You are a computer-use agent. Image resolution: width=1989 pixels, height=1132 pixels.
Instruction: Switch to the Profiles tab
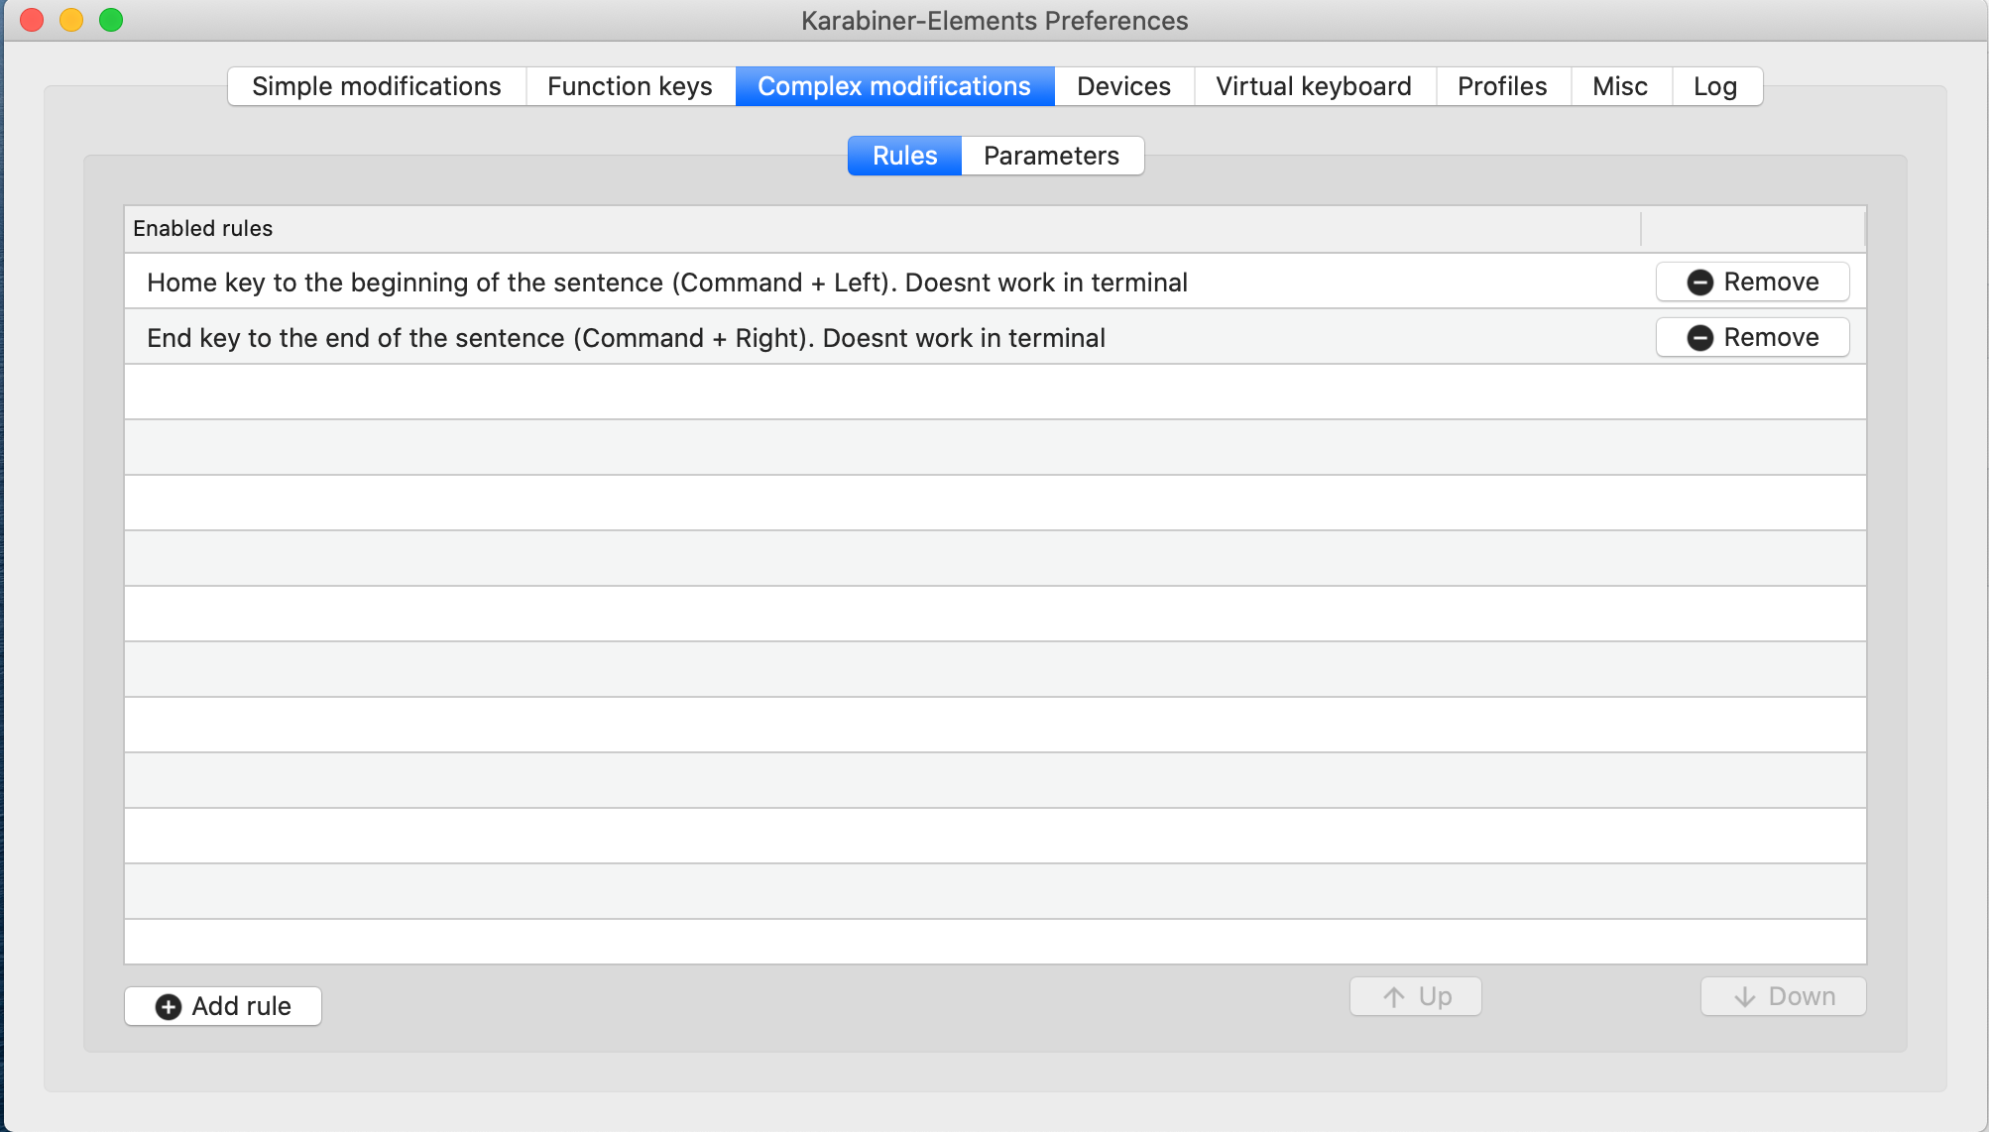pyautogui.click(x=1502, y=86)
